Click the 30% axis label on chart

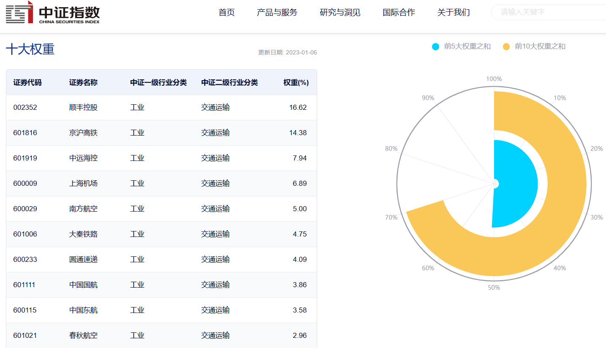[x=596, y=217]
